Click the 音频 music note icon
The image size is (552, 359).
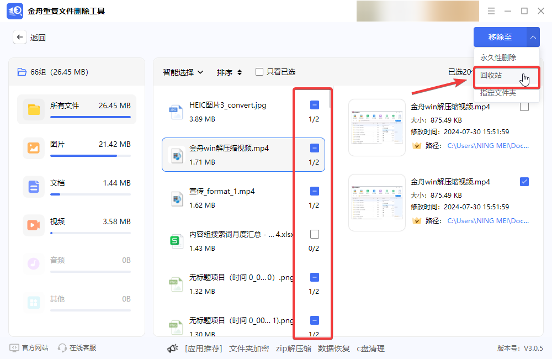34,263
